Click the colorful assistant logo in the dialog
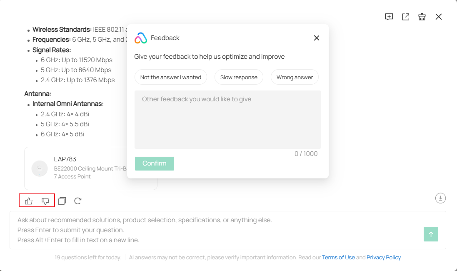This screenshot has width=457, height=271. click(140, 38)
